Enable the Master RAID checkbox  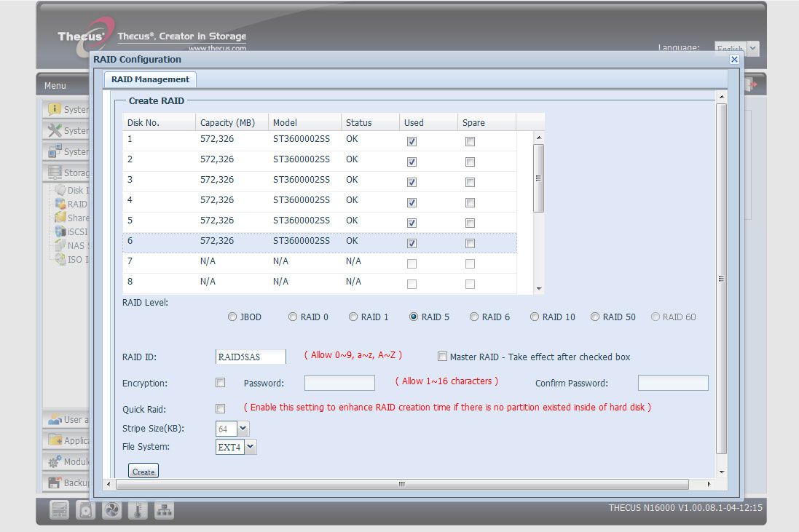[x=442, y=357]
